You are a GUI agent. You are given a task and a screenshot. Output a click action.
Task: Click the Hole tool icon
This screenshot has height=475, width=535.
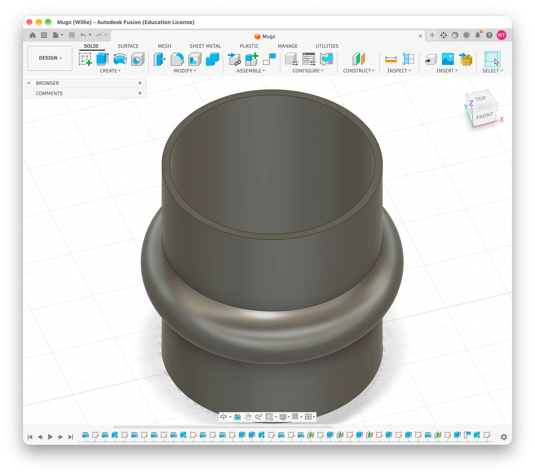point(138,59)
